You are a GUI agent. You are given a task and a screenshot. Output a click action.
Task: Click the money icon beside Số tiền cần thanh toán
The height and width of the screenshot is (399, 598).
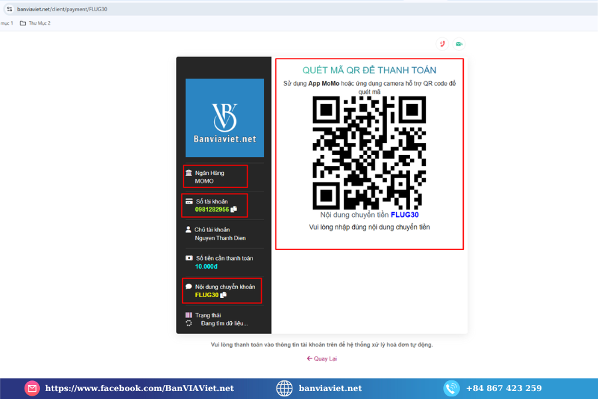(189, 258)
